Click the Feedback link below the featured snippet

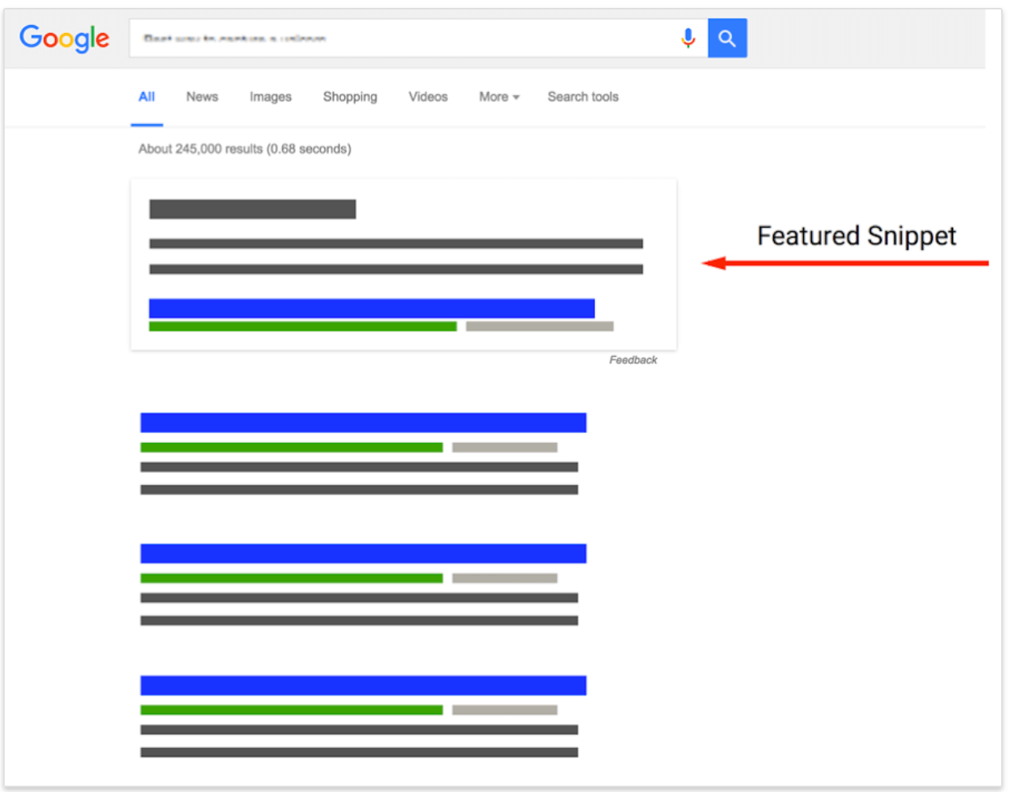pos(633,360)
